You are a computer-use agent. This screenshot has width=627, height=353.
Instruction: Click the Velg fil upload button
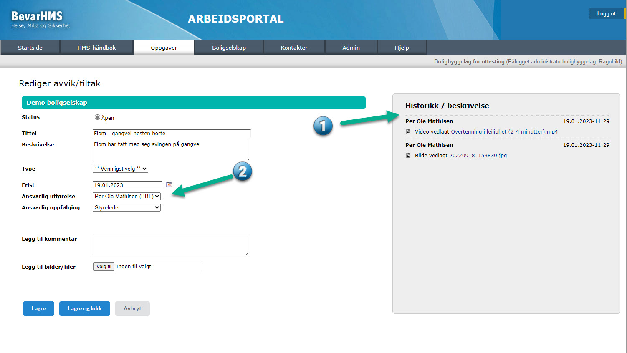[x=104, y=267]
